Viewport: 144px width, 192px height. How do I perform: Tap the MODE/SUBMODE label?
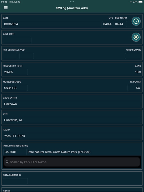tap(12, 82)
